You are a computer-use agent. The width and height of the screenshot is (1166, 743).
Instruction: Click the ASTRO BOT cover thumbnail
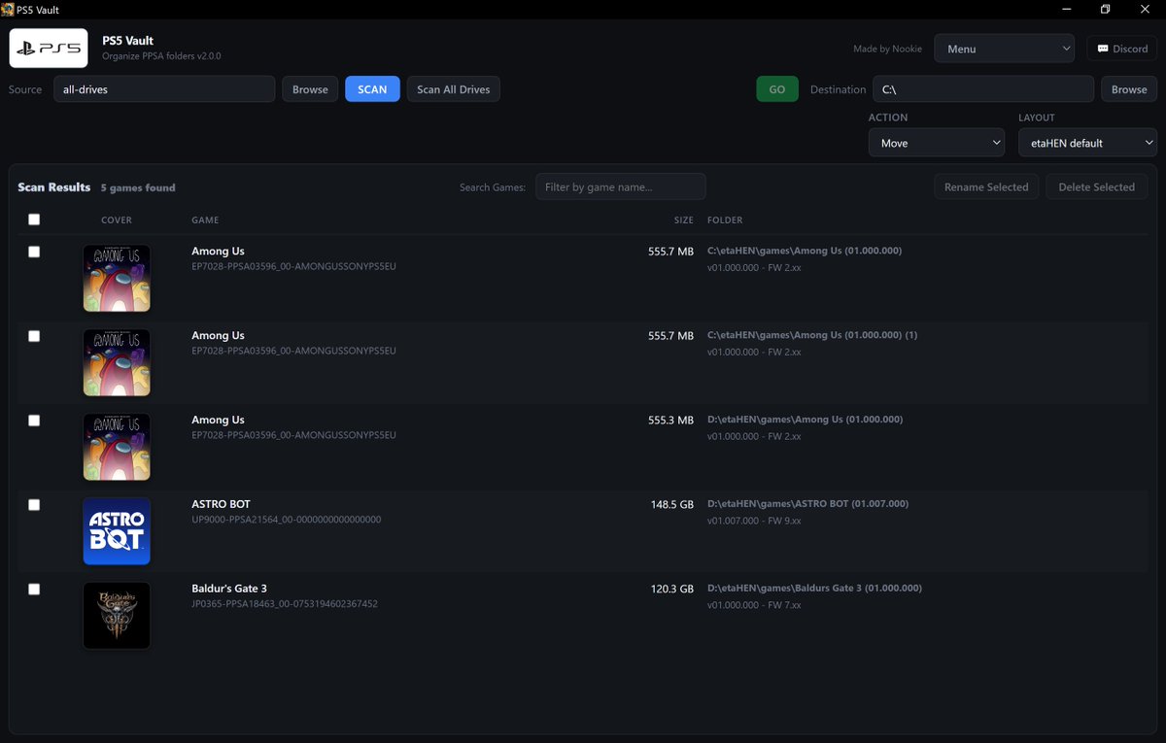tap(117, 531)
